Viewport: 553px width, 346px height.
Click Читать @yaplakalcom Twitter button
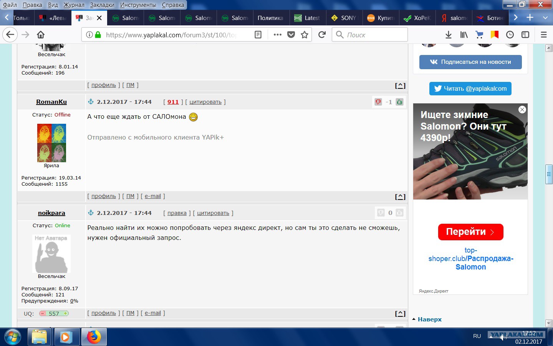click(470, 88)
